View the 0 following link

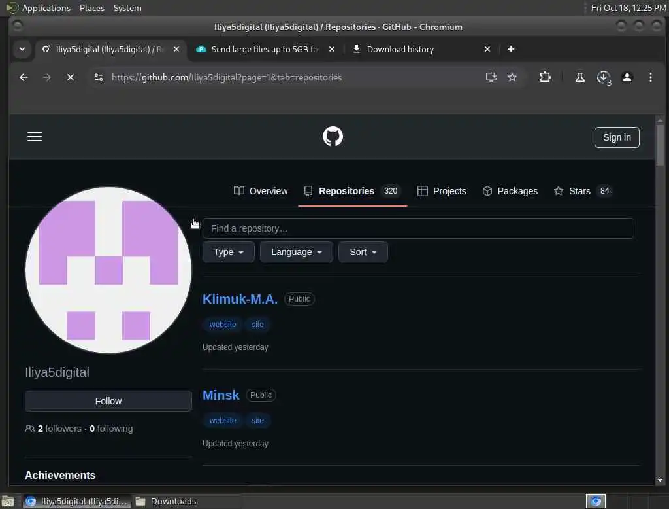[x=111, y=429]
